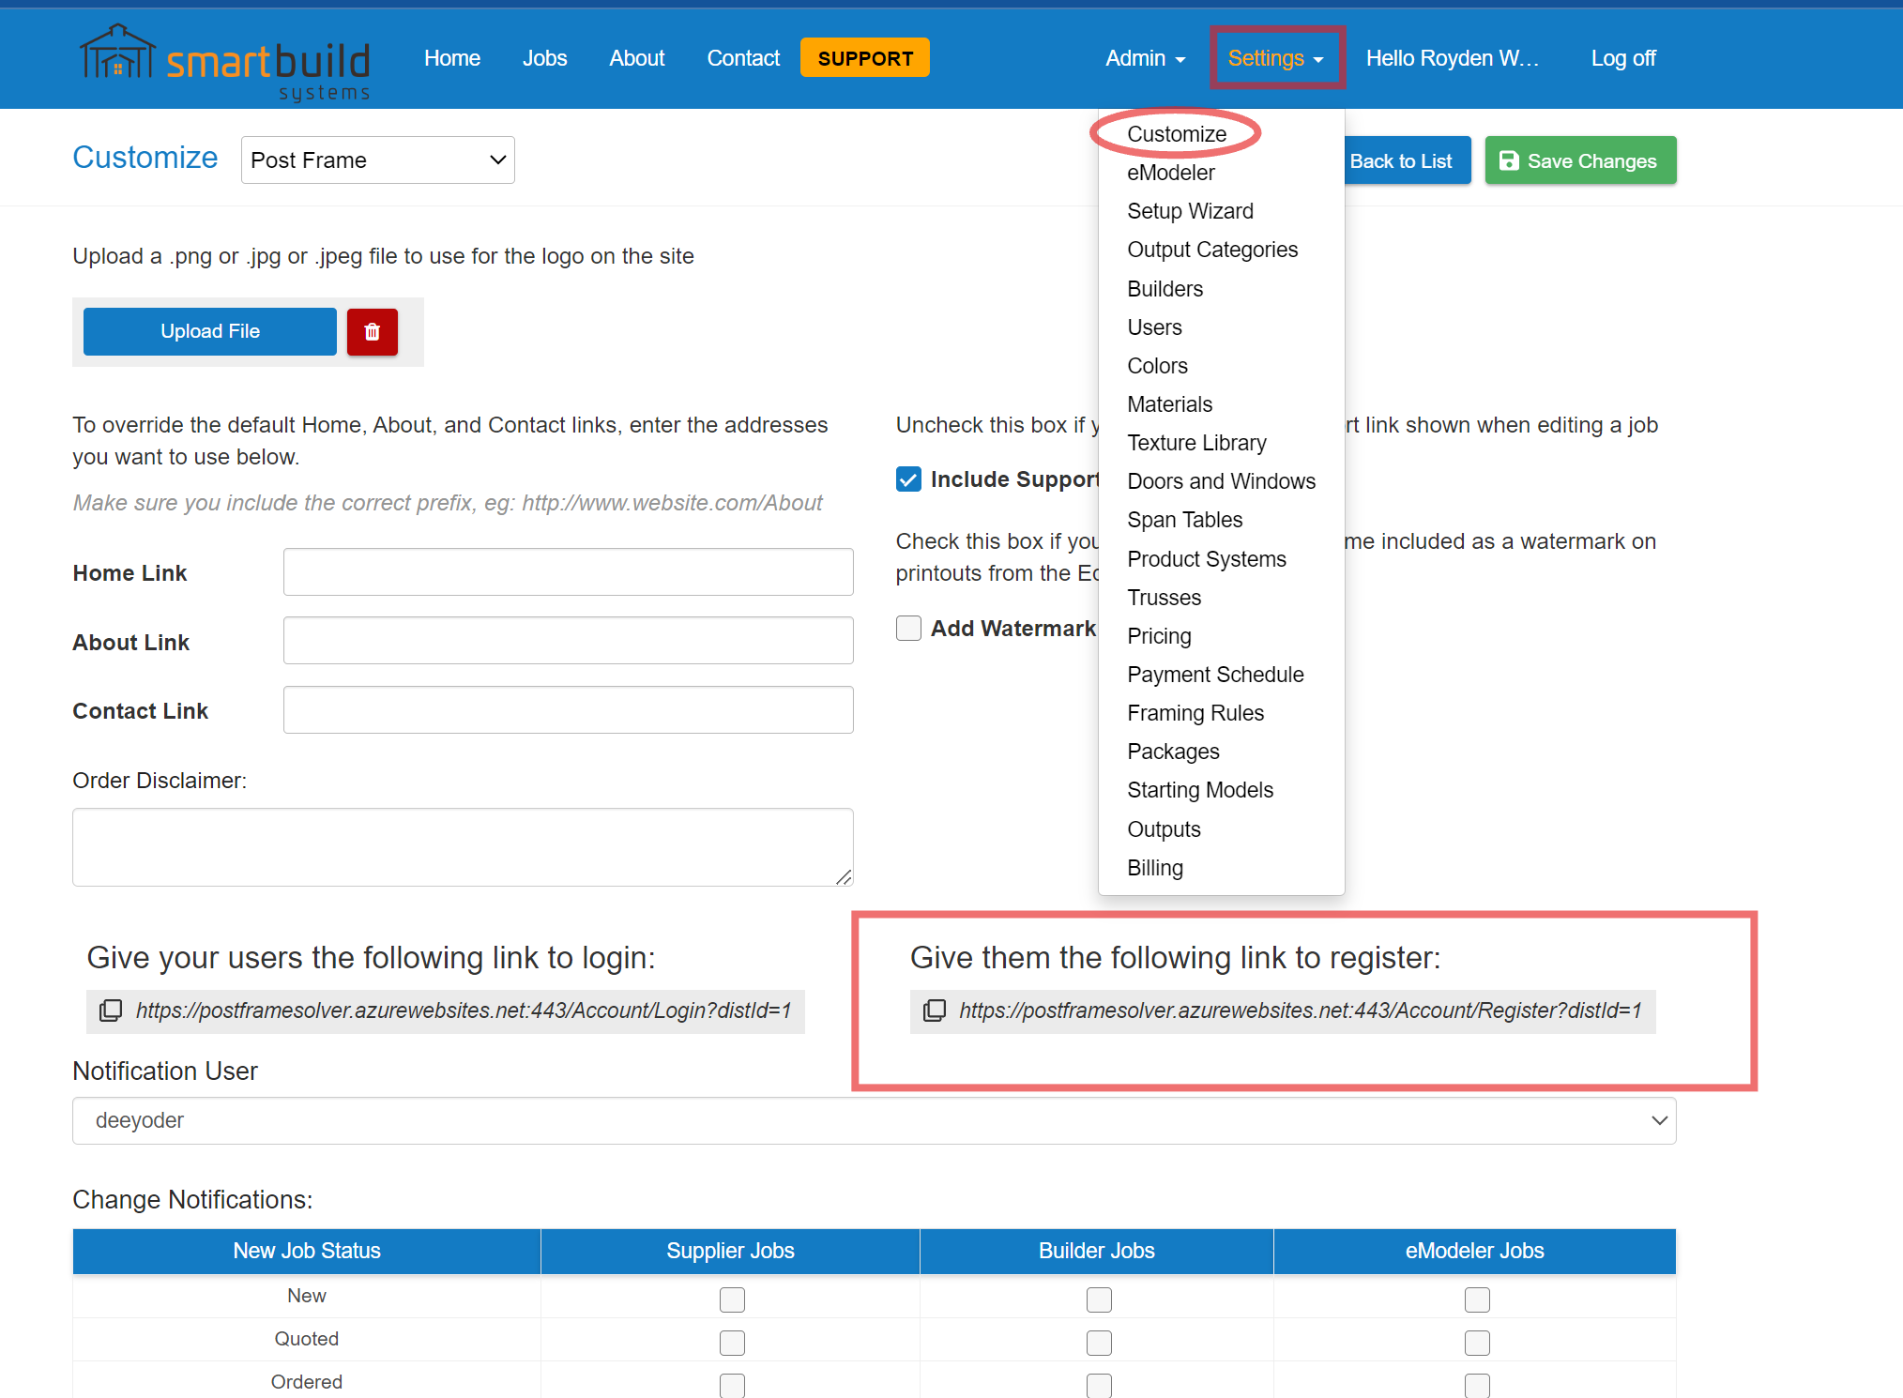Image resolution: width=1903 pixels, height=1398 pixels.
Task: Click into the Home Link field
Action: (x=568, y=572)
